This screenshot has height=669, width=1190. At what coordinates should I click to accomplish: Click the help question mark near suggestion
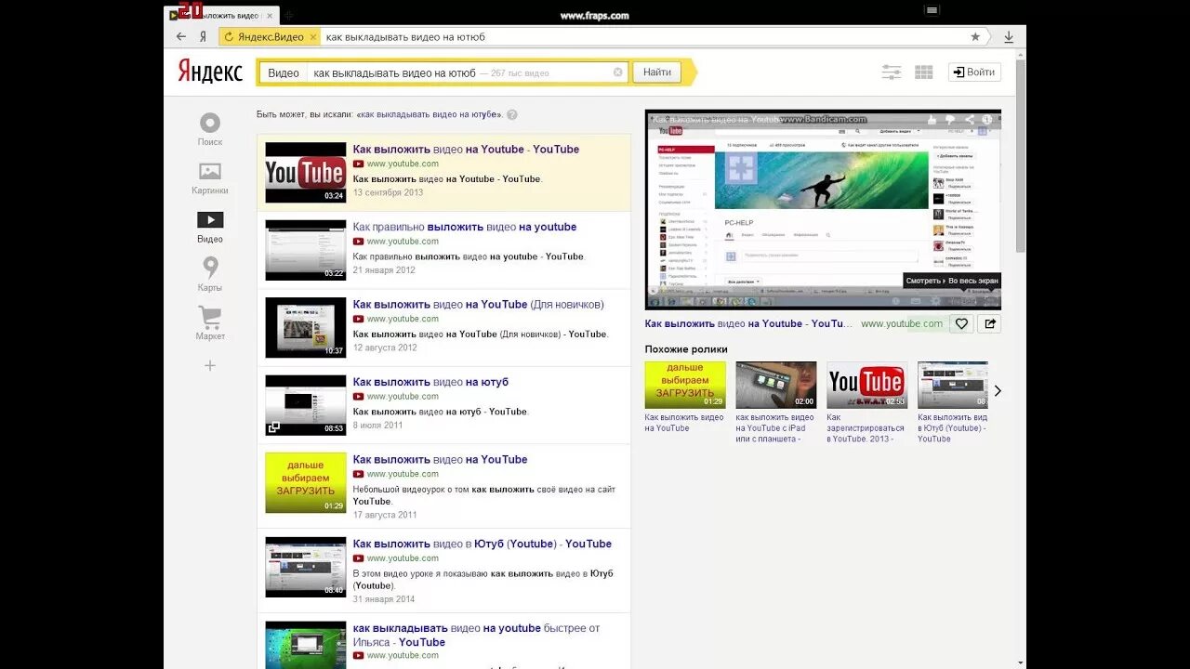click(512, 114)
